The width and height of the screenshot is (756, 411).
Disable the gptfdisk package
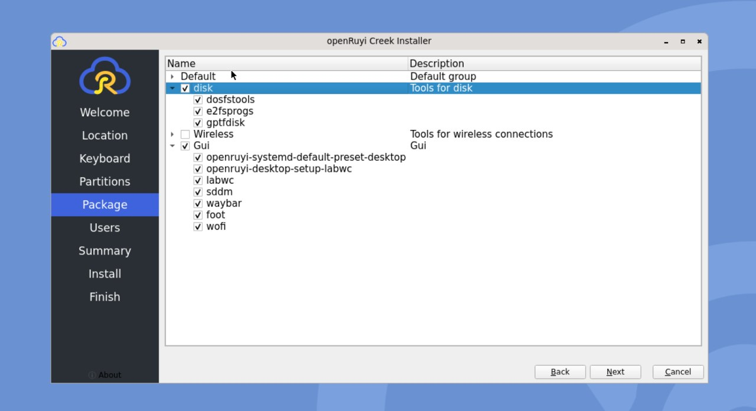click(x=198, y=123)
